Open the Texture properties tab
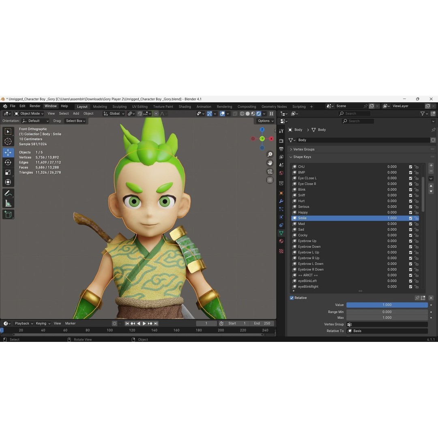 pyautogui.click(x=281, y=251)
